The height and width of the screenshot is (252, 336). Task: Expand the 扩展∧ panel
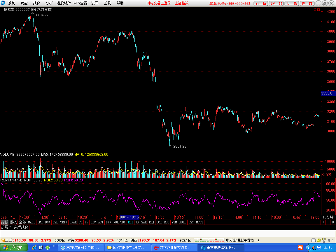(6, 227)
